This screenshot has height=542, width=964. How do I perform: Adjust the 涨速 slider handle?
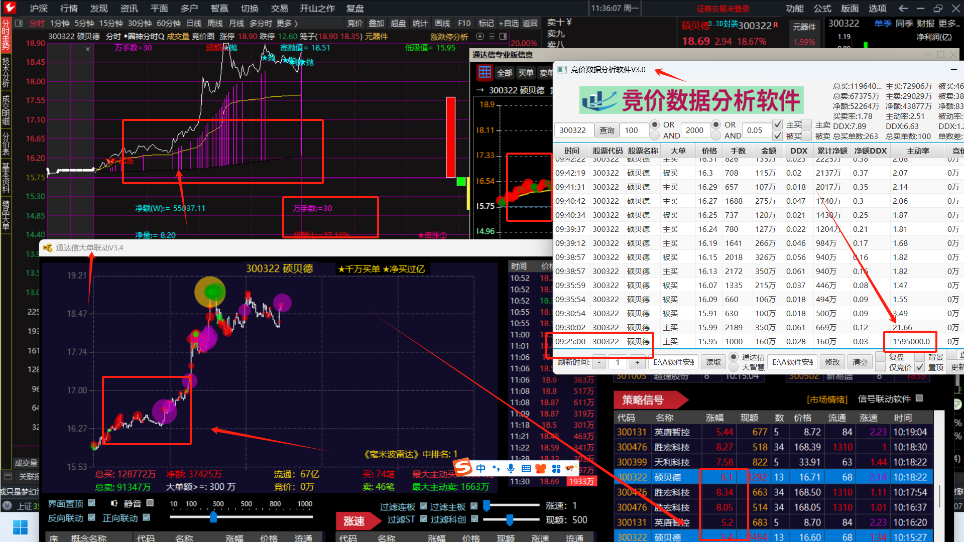pyautogui.click(x=486, y=505)
